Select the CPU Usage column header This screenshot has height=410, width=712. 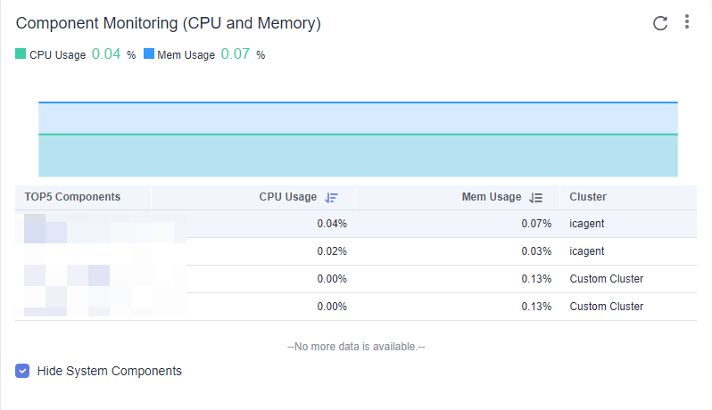pos(288,197)
